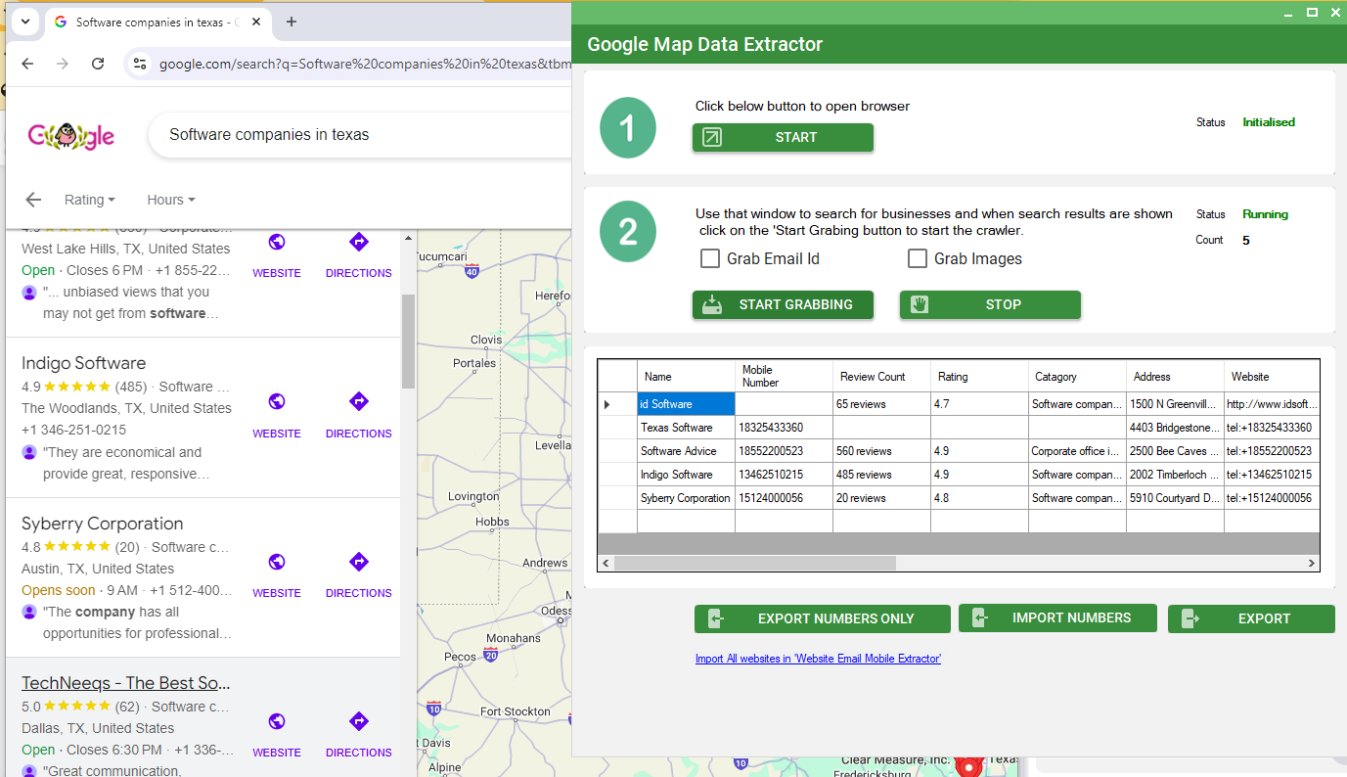This screenshot has width=1347, height=777.
Task: Select the '560 reviews' cell
Action: pyautogui.click(x=881, y=451)
